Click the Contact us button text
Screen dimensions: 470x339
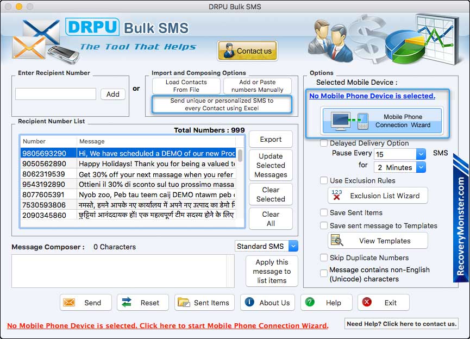[254, 51]
